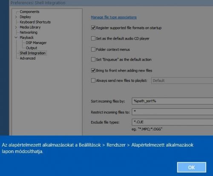
Task: Click the eg. "*.MPC;*.OGG" hint text
Action: (147, 129)
